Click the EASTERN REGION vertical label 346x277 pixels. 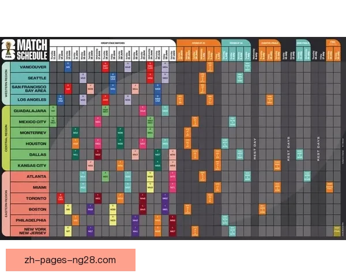pyautogui.click(x=6, y=204)
